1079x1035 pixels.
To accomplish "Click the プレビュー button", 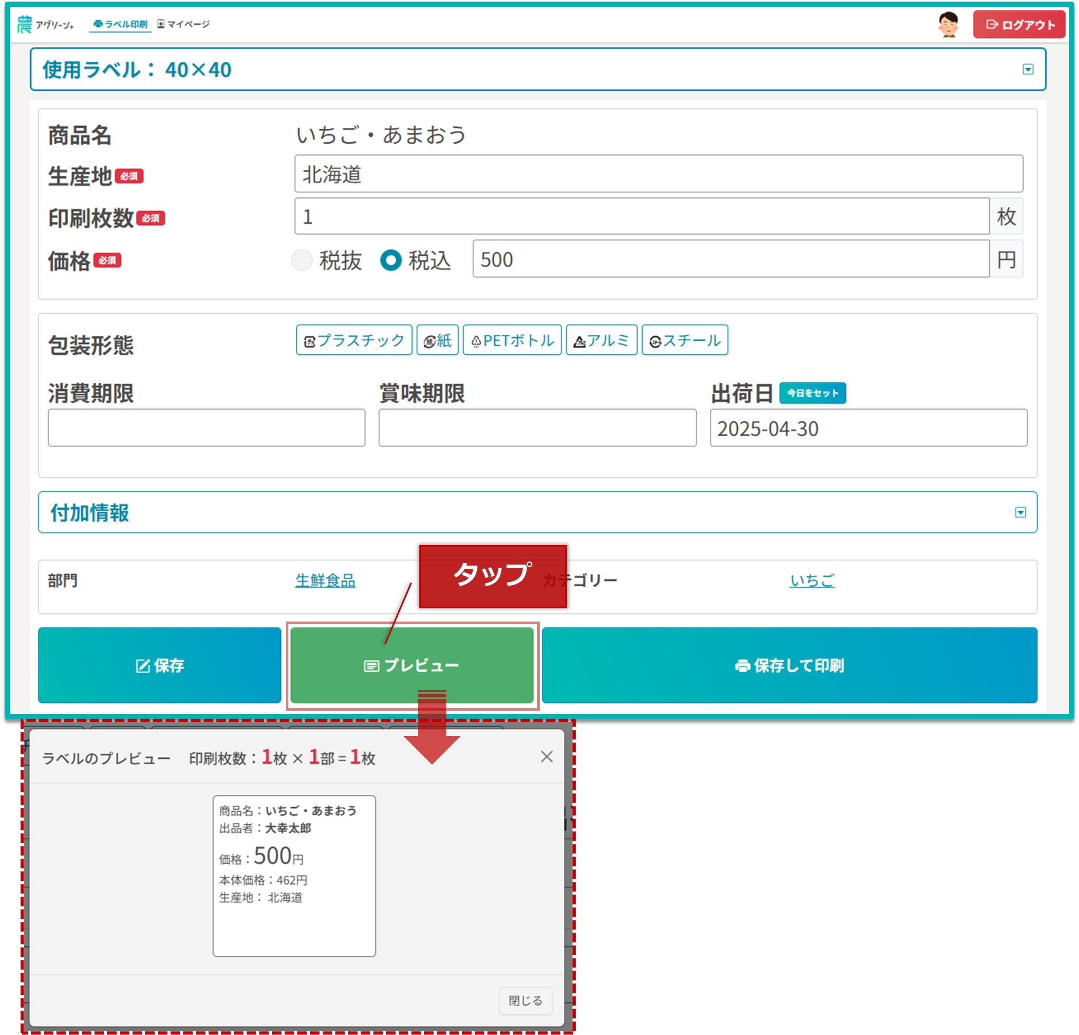I will (x=412, y=665).
